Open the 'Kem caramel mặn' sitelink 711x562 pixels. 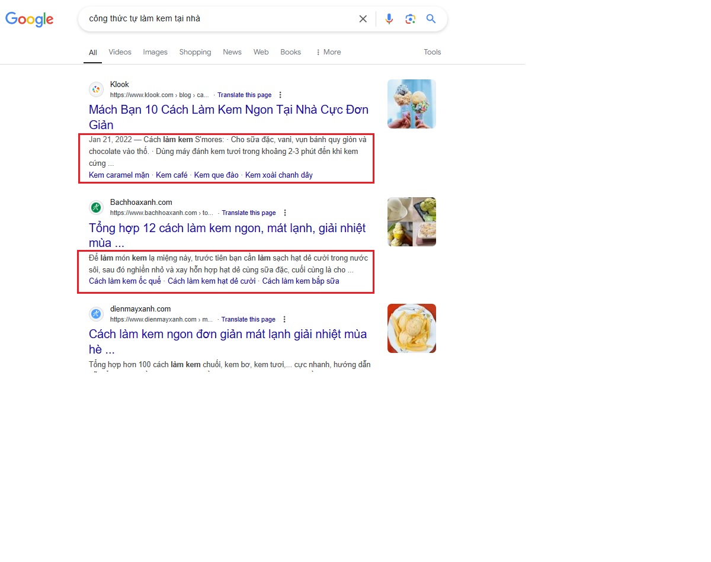[x=119, y=175]
